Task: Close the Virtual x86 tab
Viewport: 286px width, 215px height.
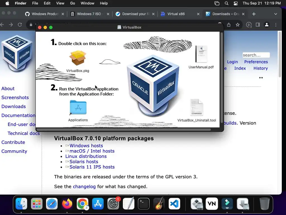Action: tap(198, 14)
